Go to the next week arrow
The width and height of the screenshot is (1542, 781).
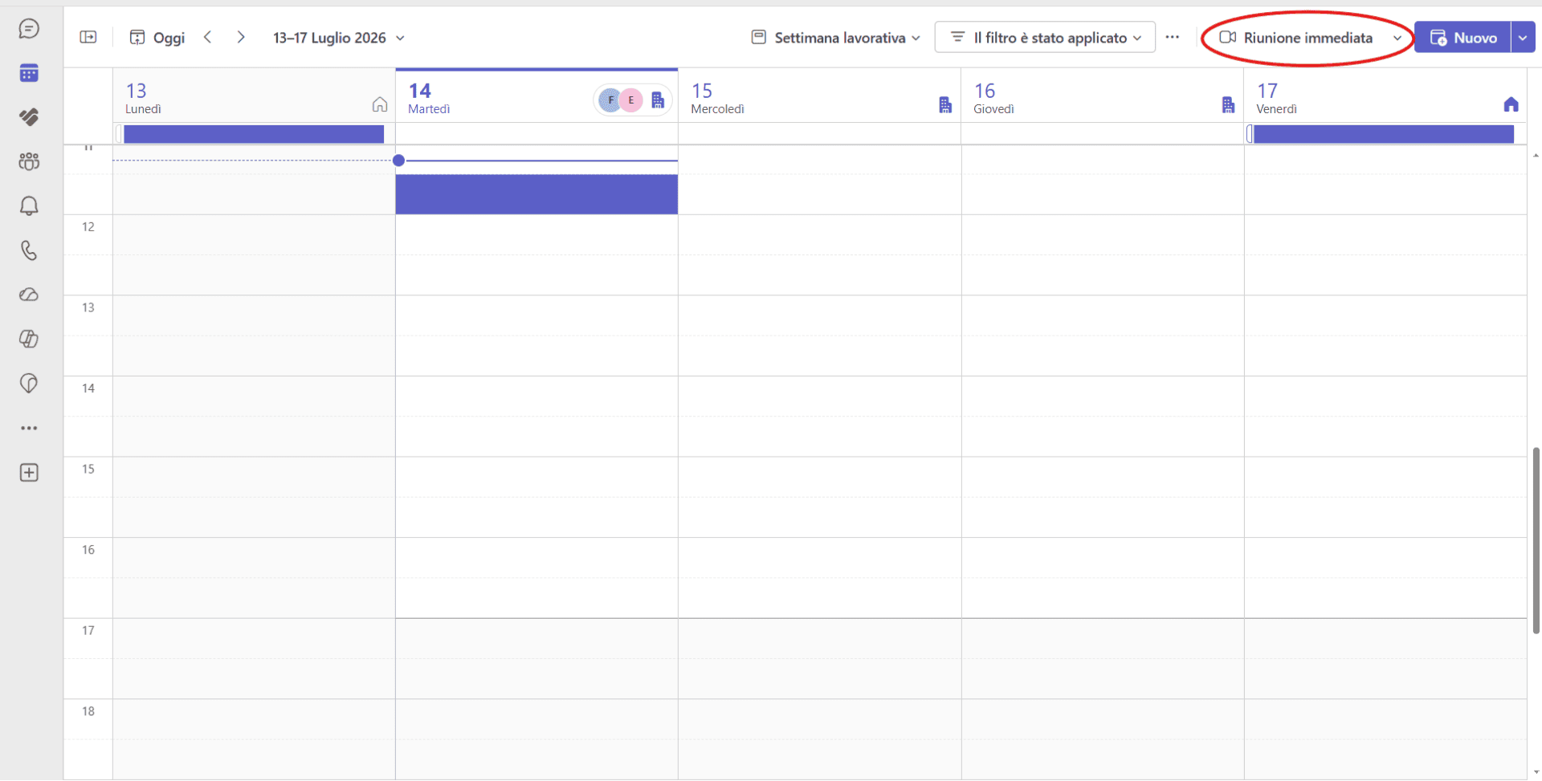pyautogui.click(x=241, y=37)
